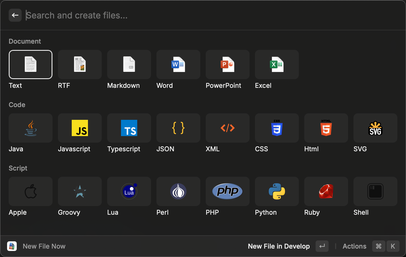Pick the SVG file icon
Image resolution: width=406 pixels, height=257 pixels.
click(375, 128)
